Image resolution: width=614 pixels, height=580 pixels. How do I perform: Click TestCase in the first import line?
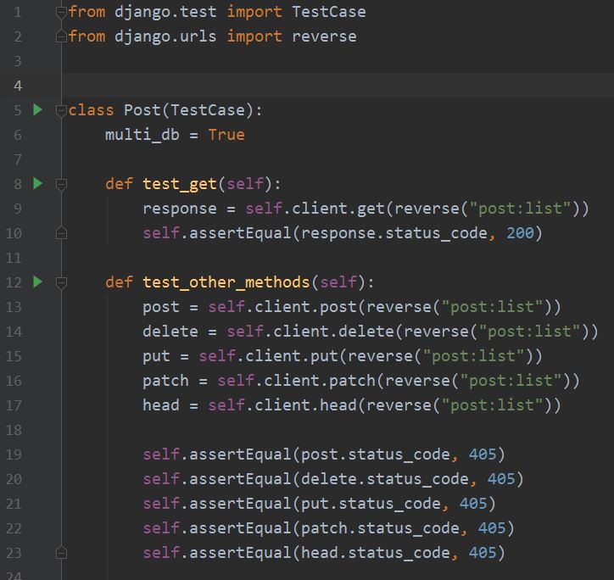pos(328,13)
